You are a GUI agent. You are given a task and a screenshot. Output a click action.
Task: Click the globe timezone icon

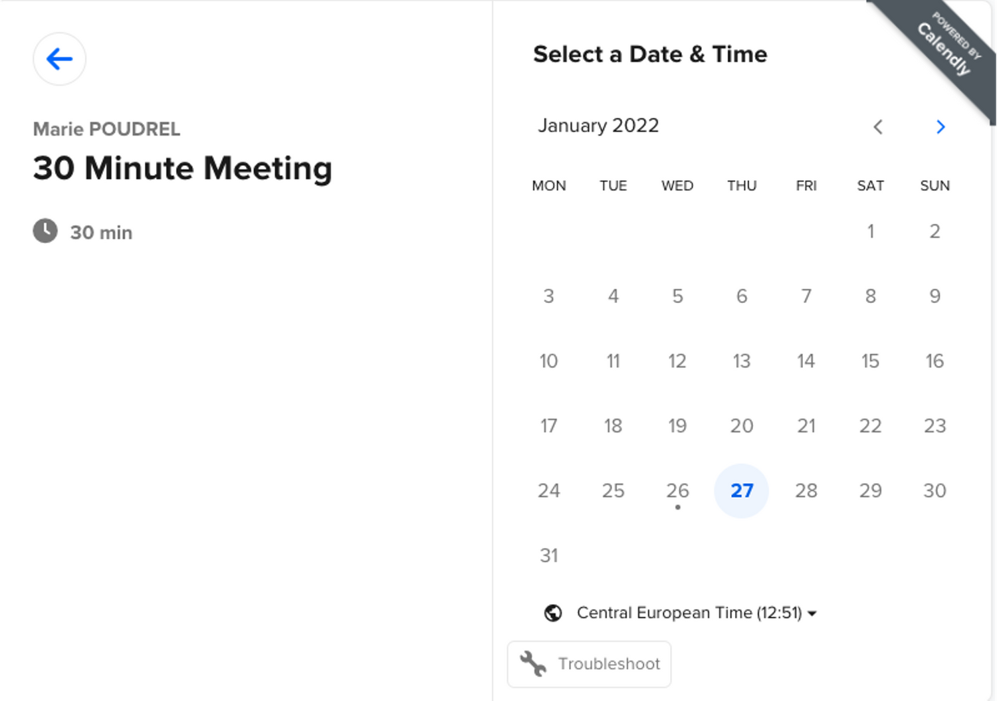552,613
